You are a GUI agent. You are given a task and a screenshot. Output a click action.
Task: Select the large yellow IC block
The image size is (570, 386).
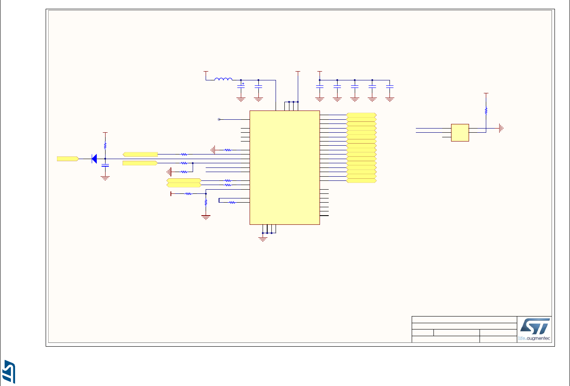click(285, 167)
